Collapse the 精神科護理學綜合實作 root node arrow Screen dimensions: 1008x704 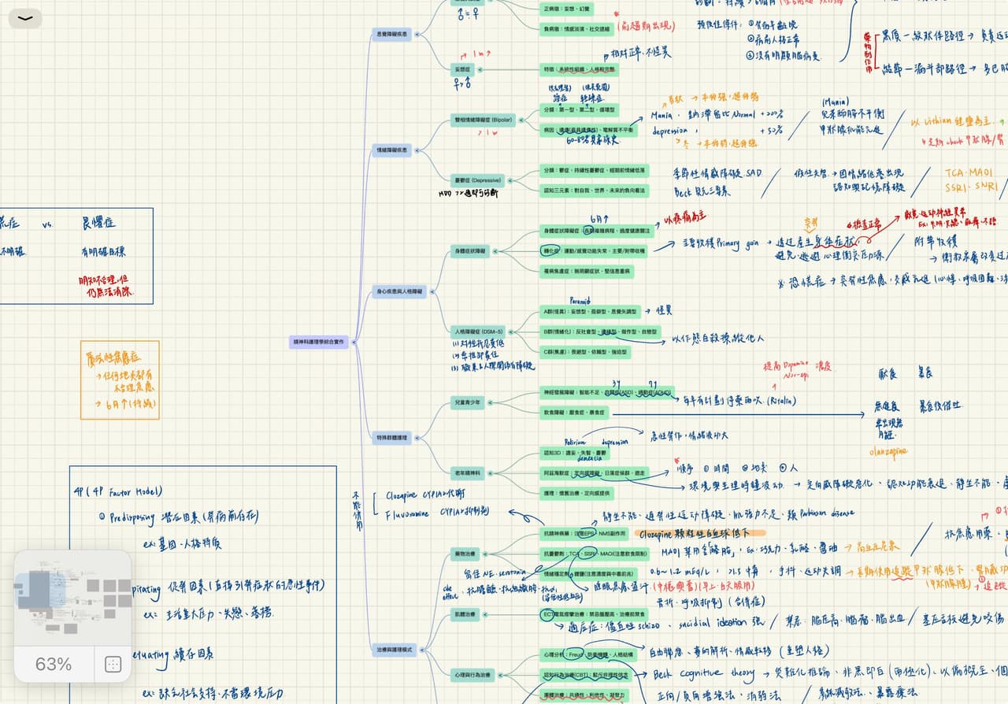[354, 342]
